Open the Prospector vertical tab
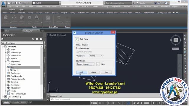189x106 pixels. point(45,45)
